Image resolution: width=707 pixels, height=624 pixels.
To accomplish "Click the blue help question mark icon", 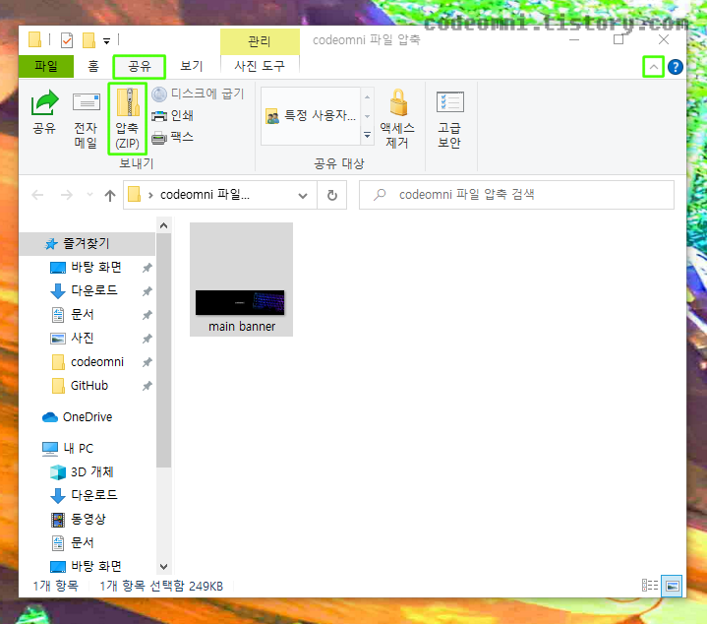I will pos(675,67).
